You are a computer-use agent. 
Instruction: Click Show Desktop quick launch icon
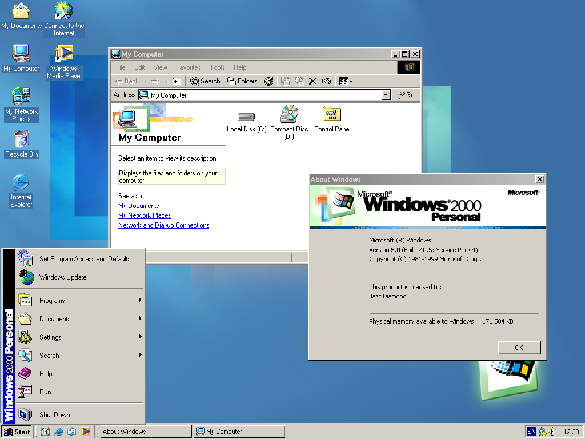46,432
